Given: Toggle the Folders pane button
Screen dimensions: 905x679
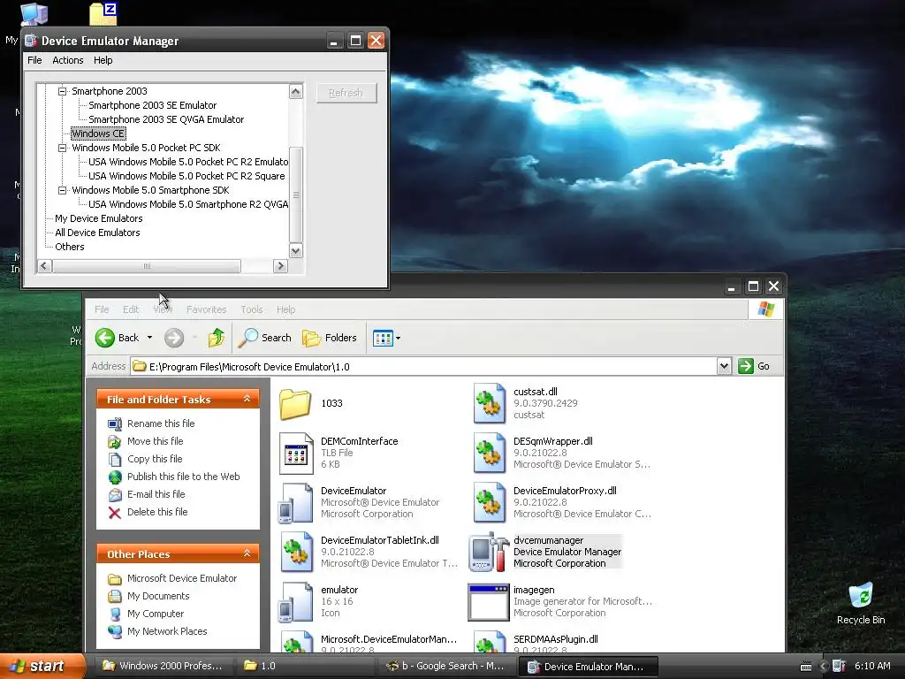Looking at the screenshot, I should pos(330,338).
